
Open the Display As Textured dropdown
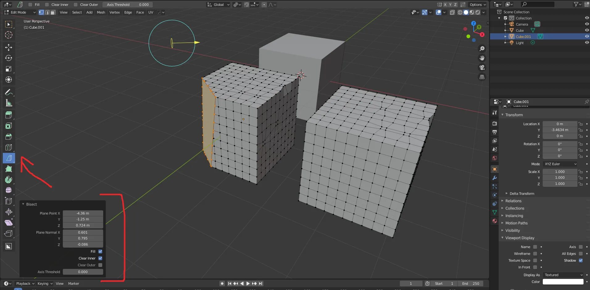click(563, 275)
